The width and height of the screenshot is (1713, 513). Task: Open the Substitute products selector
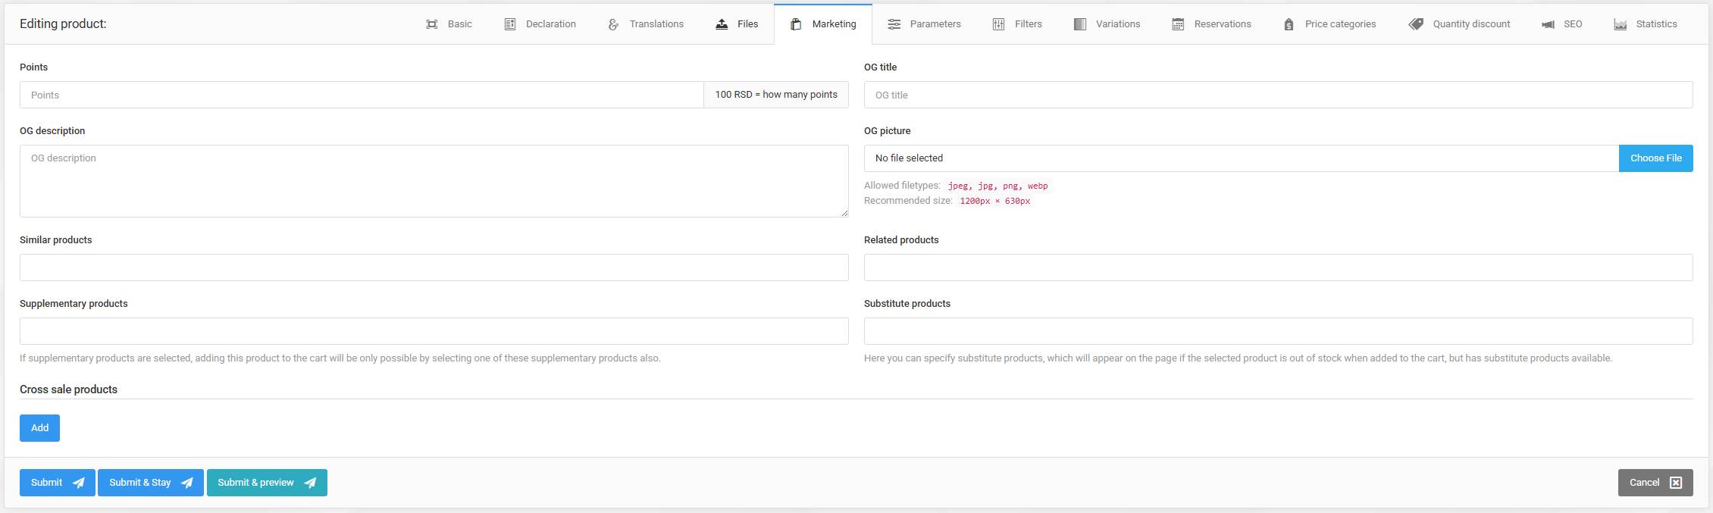(1278, 331)
